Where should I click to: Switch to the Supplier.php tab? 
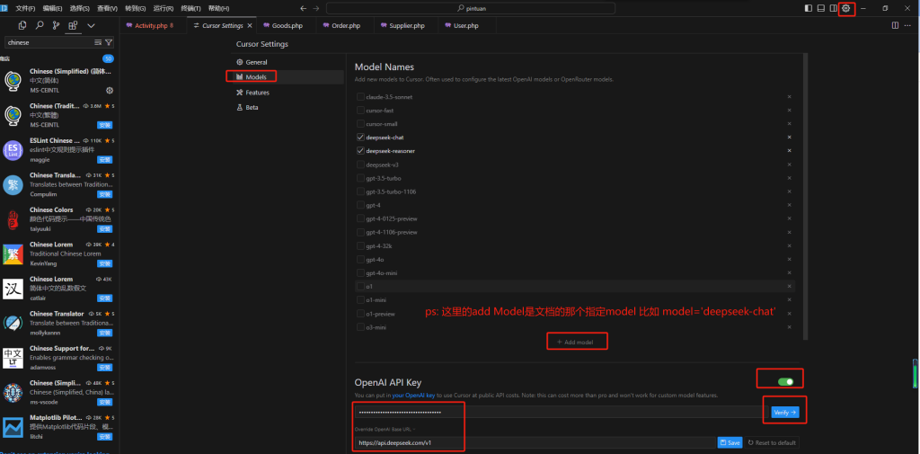coord(407,26)
